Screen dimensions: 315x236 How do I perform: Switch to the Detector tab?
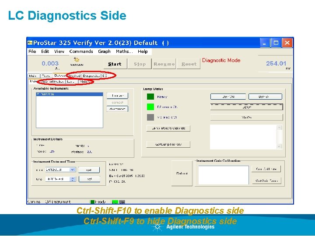point(59,76)
